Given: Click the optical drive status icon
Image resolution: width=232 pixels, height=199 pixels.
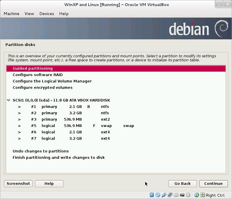Looking at the screenshot, I should (158, 195).
